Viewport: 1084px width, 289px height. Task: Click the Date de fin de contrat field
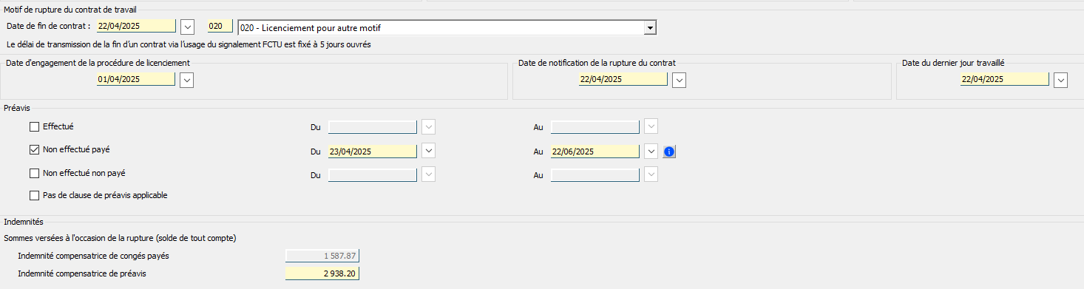(136, 27)
